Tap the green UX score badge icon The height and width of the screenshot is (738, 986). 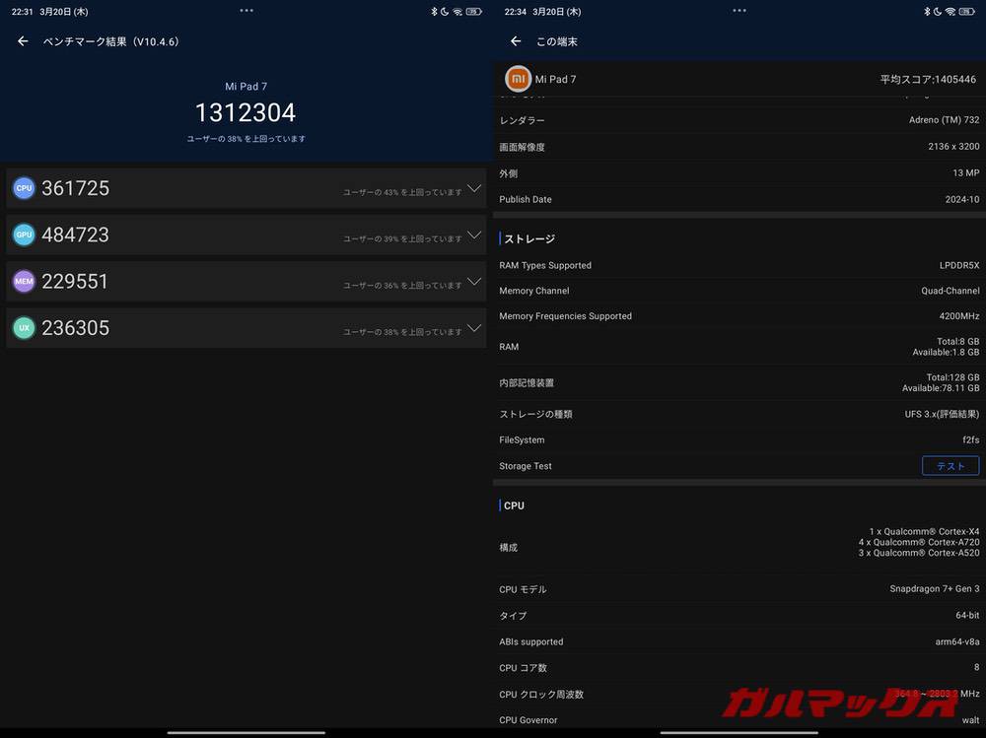click(x=24, y=328)
